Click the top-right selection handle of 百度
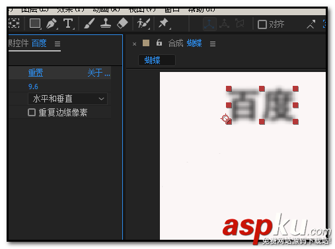The image size is (335, 249). pyautogui.click(x=295, y=89)
